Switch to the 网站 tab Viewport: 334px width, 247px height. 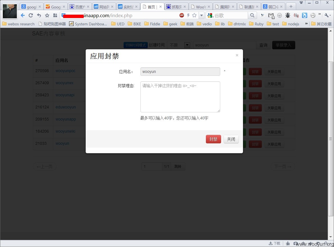[x=104, y=6]
